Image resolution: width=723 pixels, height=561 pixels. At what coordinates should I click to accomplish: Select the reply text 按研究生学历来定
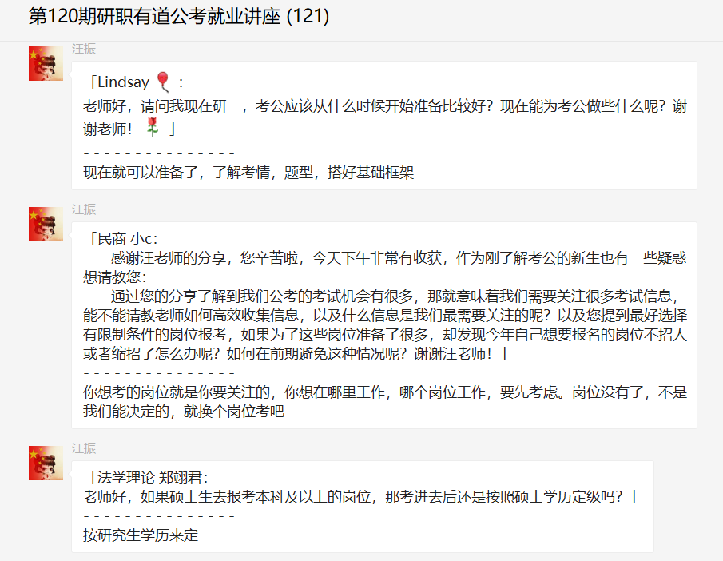141,535
